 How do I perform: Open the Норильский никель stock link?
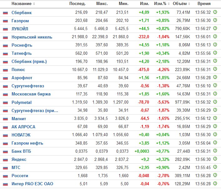pos(32,37)
